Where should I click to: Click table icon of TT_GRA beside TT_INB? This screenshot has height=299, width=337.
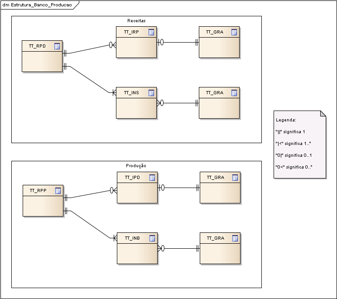(235, 238)
